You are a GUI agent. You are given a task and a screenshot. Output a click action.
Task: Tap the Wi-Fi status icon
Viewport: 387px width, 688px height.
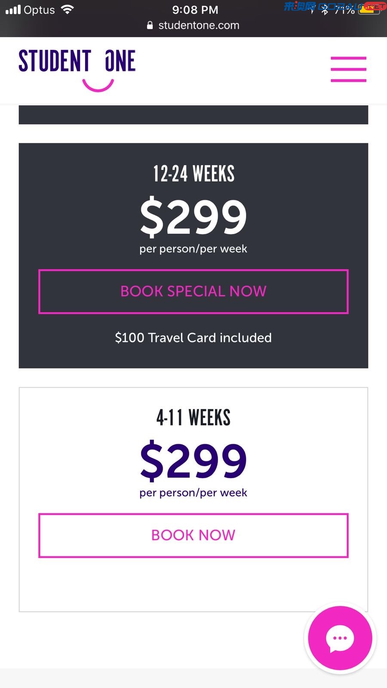(68, 9)
